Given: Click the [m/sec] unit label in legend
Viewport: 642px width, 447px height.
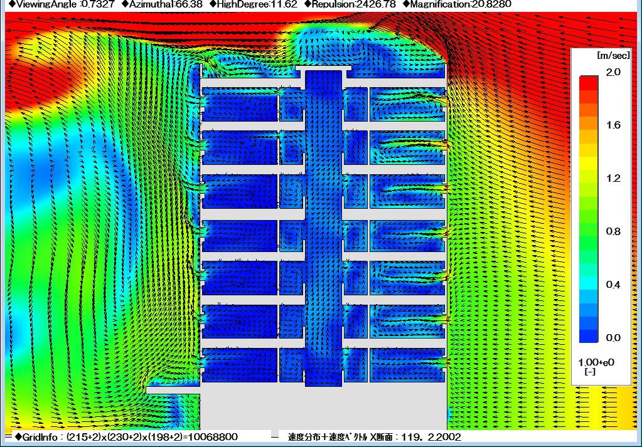Looking at the screenshot, I should [x=613, y=55].
